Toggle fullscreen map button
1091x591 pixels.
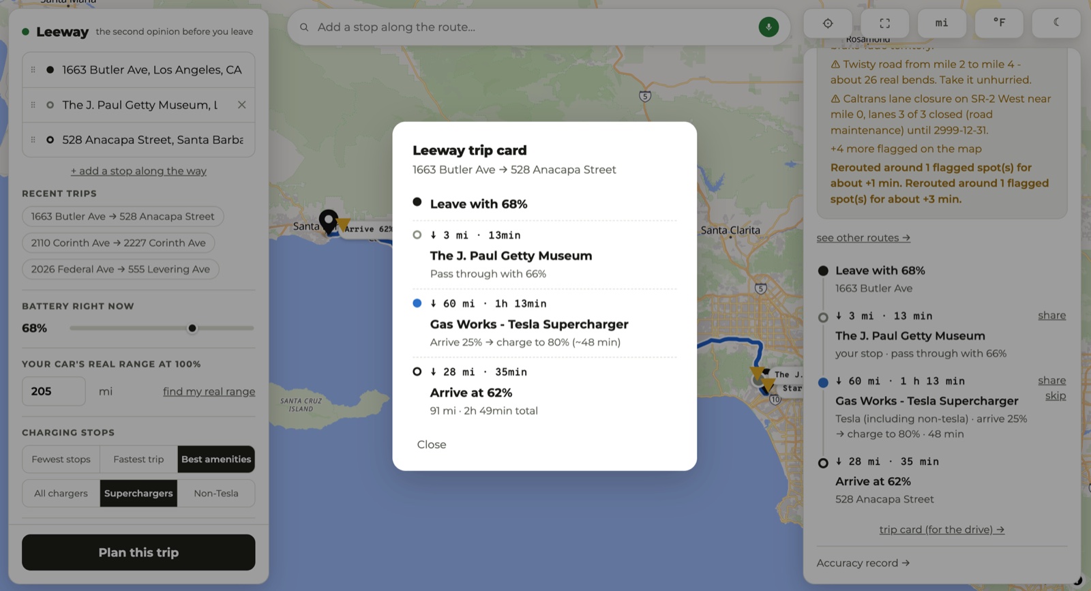point(884,23)
